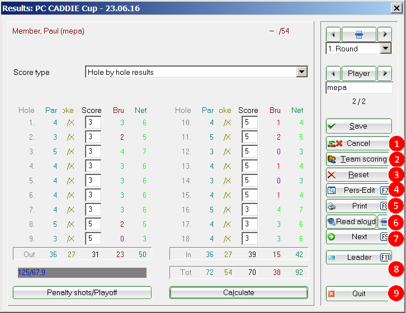Open Team scoring
This screenshot has height=313, width=406.
pos(358,159)
